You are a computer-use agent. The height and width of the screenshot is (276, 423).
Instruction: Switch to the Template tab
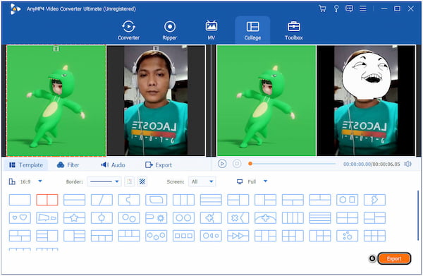(26, 165)
